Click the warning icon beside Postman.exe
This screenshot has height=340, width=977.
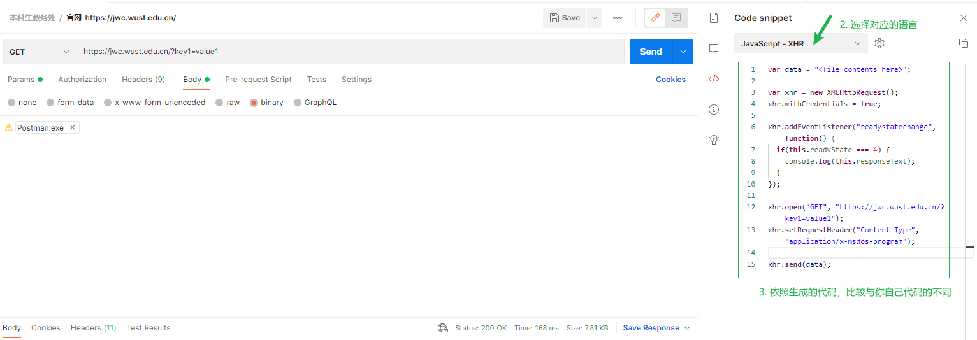pyautogui.click(x=9, y=127)
